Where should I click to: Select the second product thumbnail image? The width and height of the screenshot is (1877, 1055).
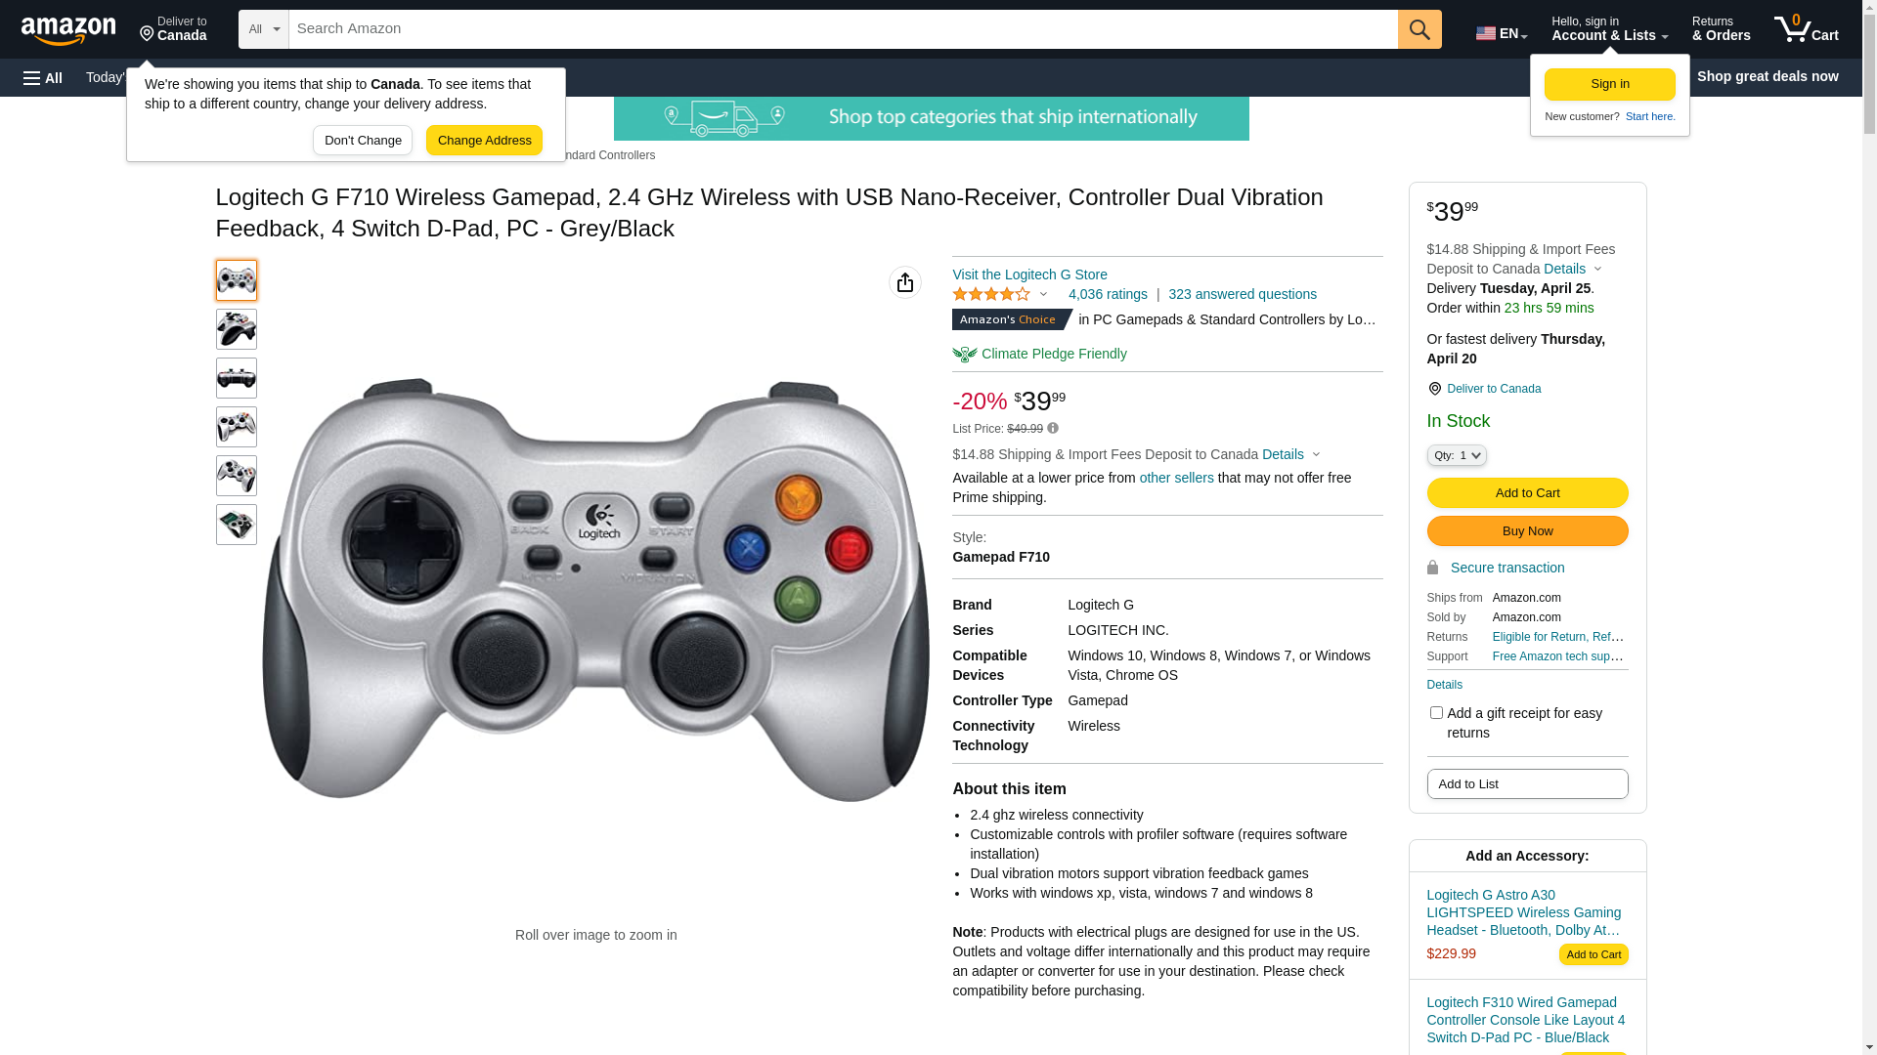coord(237,329)
